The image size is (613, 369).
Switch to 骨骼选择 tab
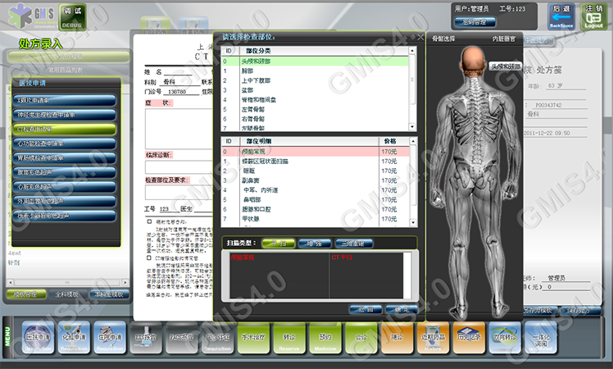pos(443,39)
